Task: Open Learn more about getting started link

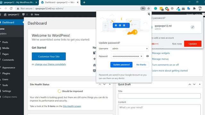Action: pyautogui.click(x=170, y=71)
